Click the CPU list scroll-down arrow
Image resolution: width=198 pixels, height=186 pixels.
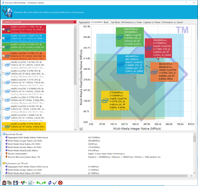[75, 129]
